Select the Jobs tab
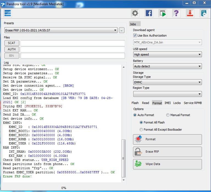Screen dimensions: 211x192 click(135, 24)
